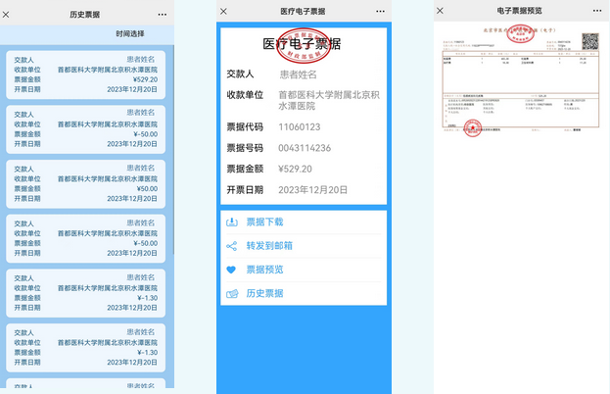Select the 历史票据 menu text in the ticket page
The height and width of the screenshot is (394, 610).
click(264, 294)
